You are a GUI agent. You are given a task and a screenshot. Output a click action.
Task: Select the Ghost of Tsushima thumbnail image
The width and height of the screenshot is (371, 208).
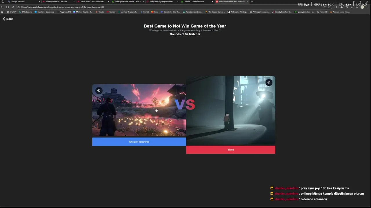coord(139,110)
